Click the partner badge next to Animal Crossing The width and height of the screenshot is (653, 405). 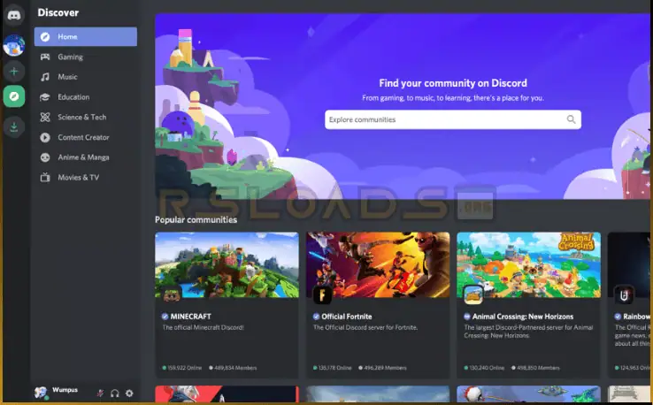(467, 317)
